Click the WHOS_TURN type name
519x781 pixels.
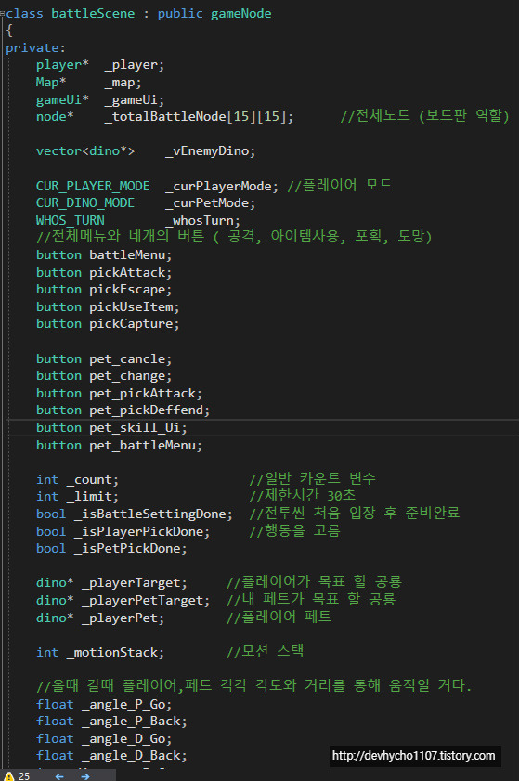(x=71, y=220)
